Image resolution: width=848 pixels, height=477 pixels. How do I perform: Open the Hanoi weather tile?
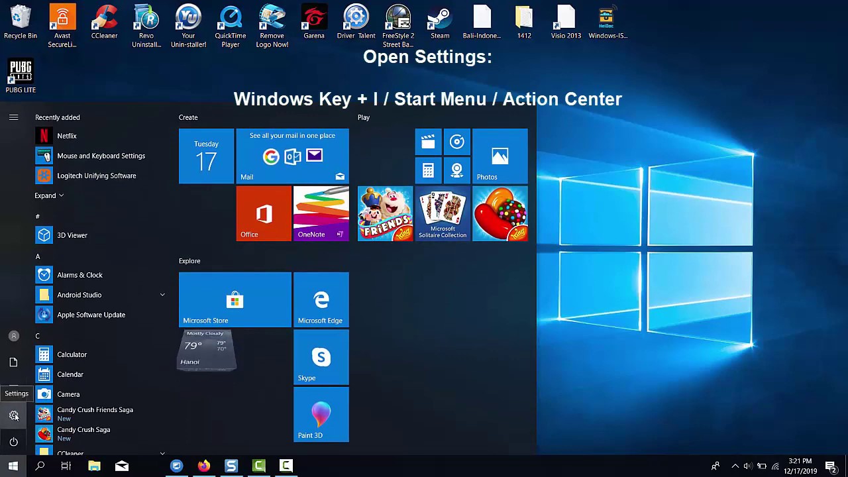coord(206,349)
